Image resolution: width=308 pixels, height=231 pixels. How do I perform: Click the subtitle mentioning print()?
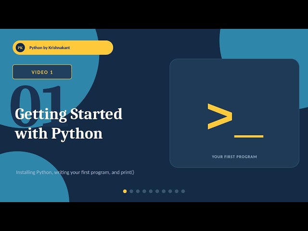click(x=75, y=172)
